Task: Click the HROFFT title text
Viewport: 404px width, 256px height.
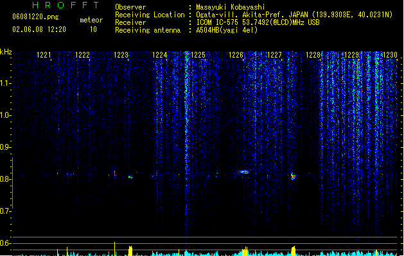Action: click(66, 5)
